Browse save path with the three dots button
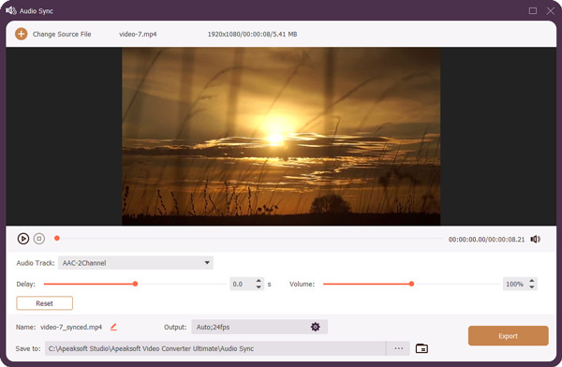The width and height of the screenshot is (562, 367). (399, 348)
